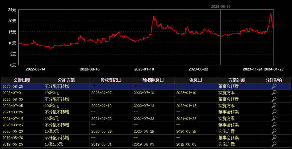Viewport: 292px width, 149px height.
Task: Open dividend impact magnifier for 2023-08-25 row
Action: [x=274, y=86]
